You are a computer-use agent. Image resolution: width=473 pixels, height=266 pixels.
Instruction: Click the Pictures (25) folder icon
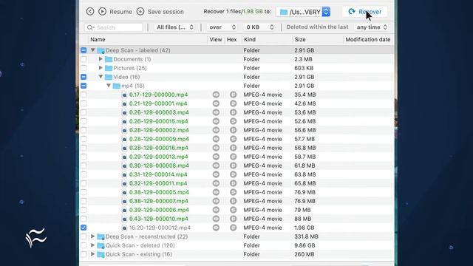pyautogui.click(x=109, y=68)
